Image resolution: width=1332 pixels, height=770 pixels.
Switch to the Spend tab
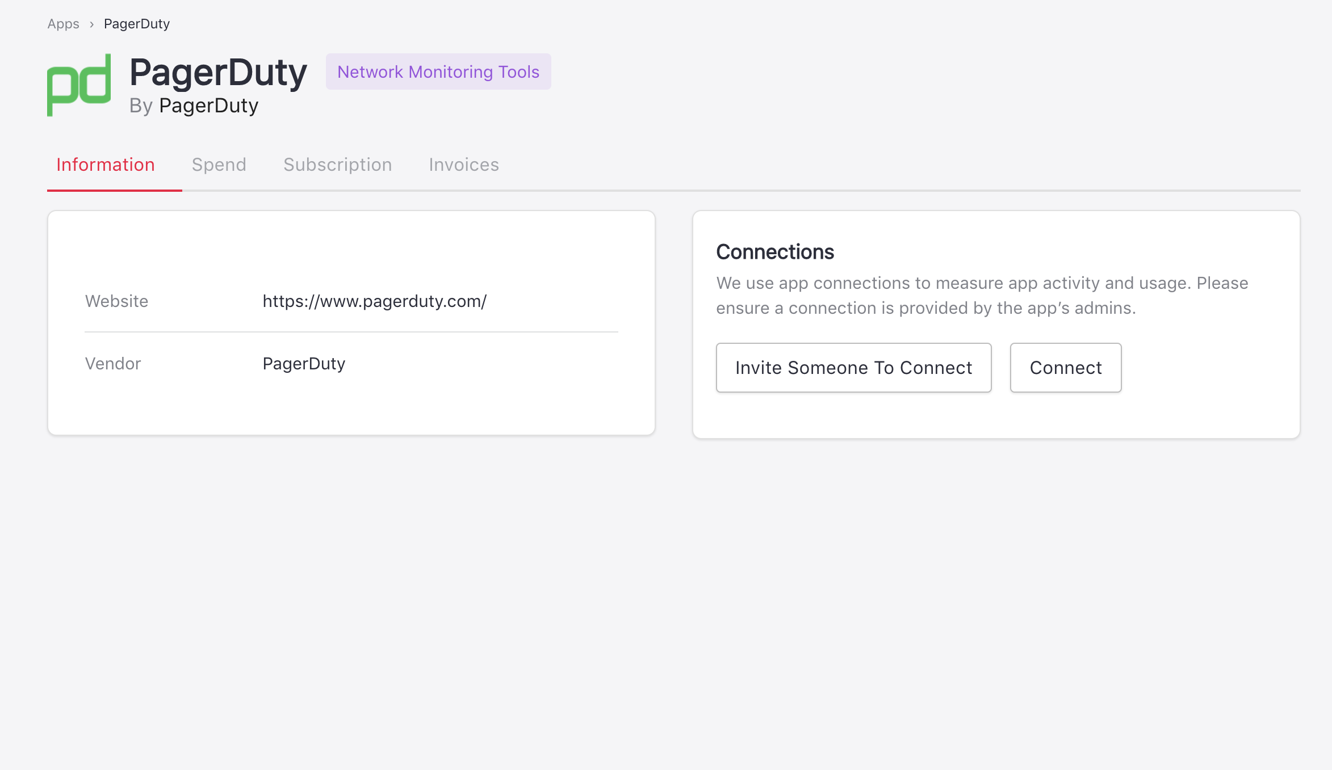[219, 165]
